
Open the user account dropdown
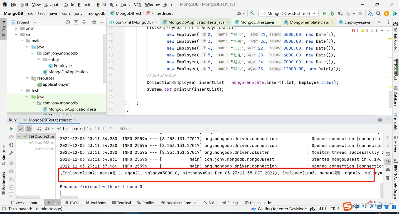241,13
